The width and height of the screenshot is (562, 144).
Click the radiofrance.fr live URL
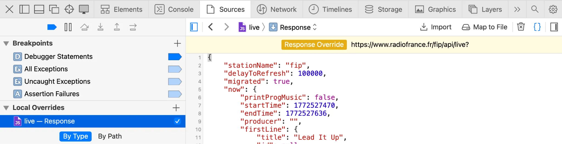[x=410, y=45]
